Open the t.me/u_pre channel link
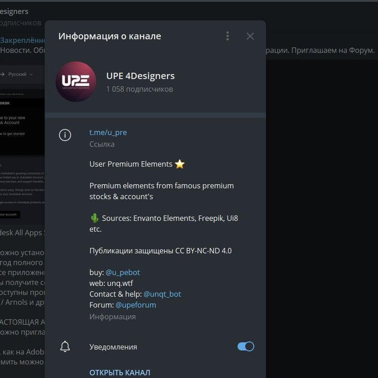Viewport: 378px width, 378px height. 108,132
